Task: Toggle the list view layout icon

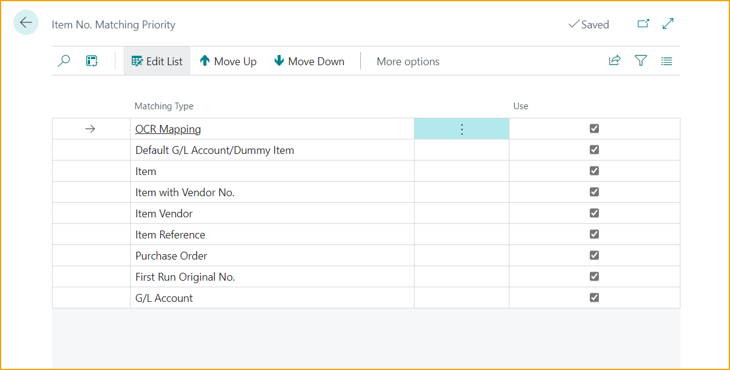Action: (667, 61)
